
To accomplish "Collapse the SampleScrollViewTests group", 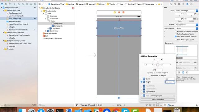I will (x=3, y=32).
